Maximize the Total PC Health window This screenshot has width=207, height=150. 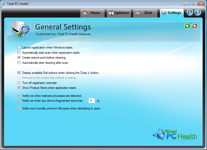pos(193,4)
